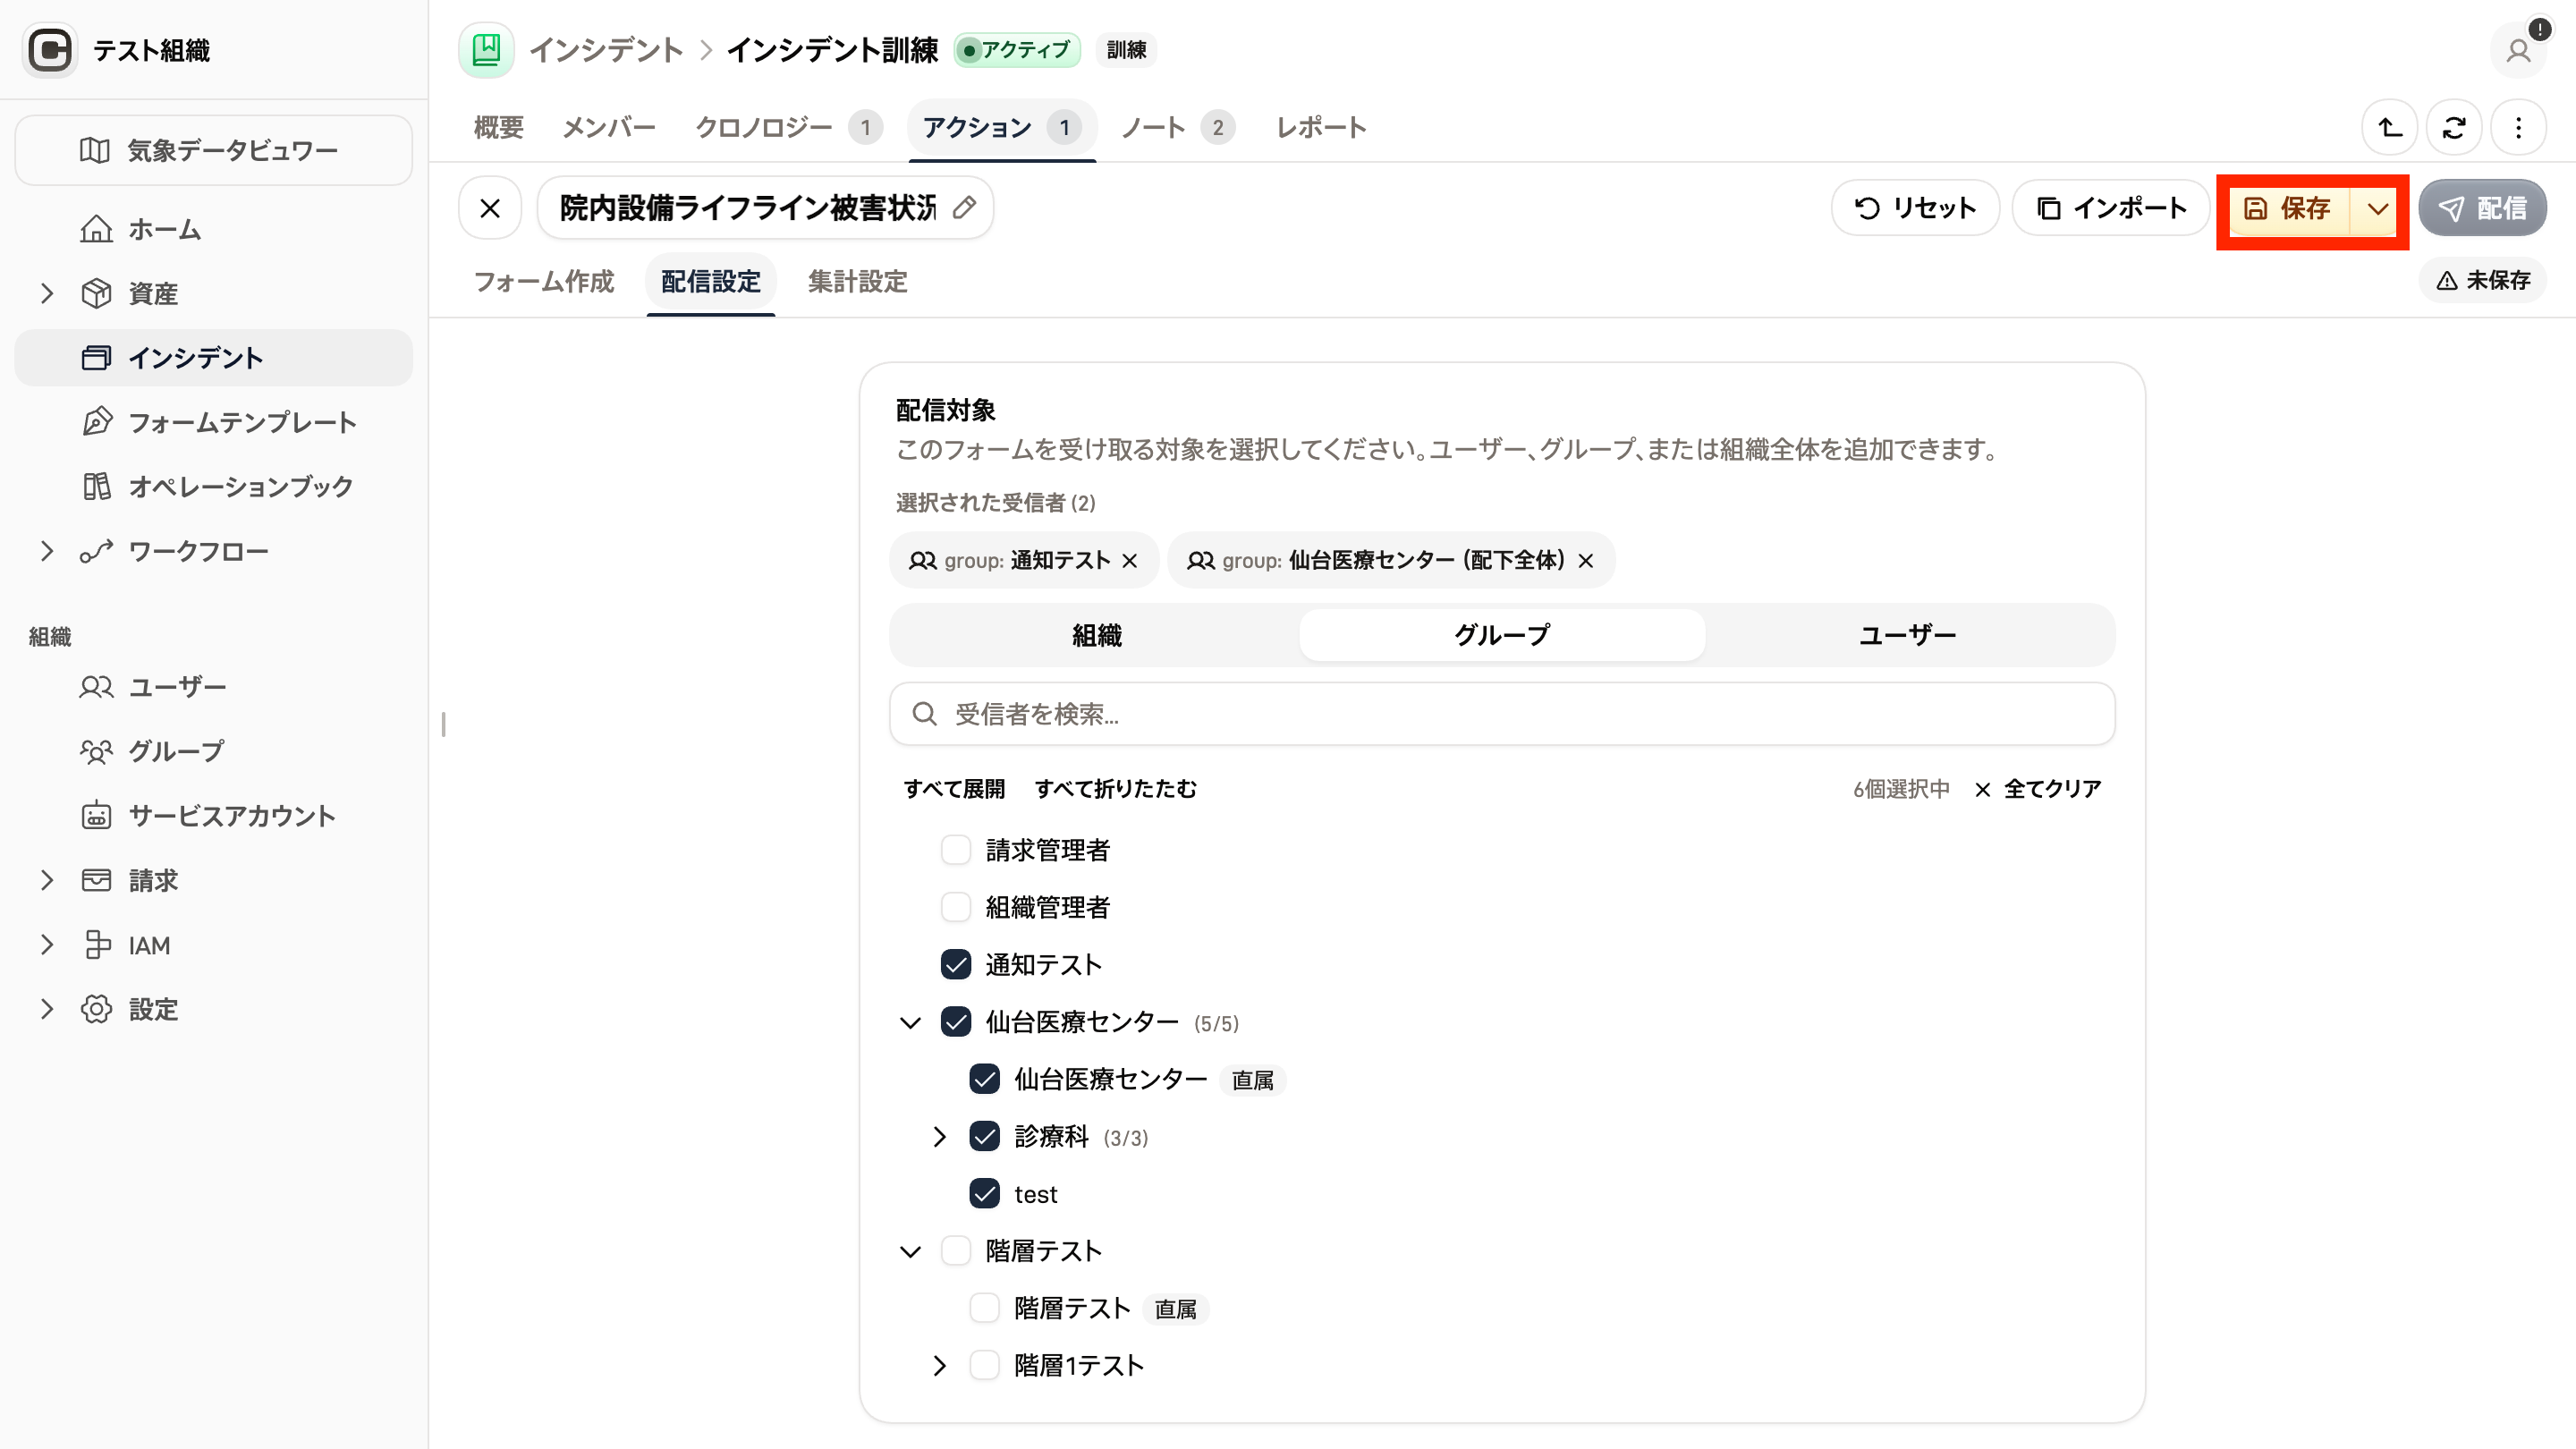Open the user profile avatar menu
The image size is (2576, 1449).
click(x=2518, y=50)
